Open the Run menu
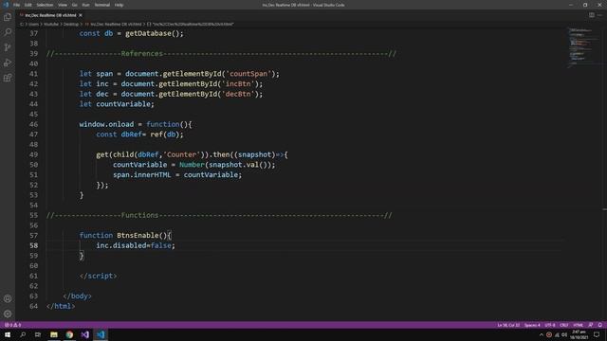The image size is (607, 341). click(86, 5)
